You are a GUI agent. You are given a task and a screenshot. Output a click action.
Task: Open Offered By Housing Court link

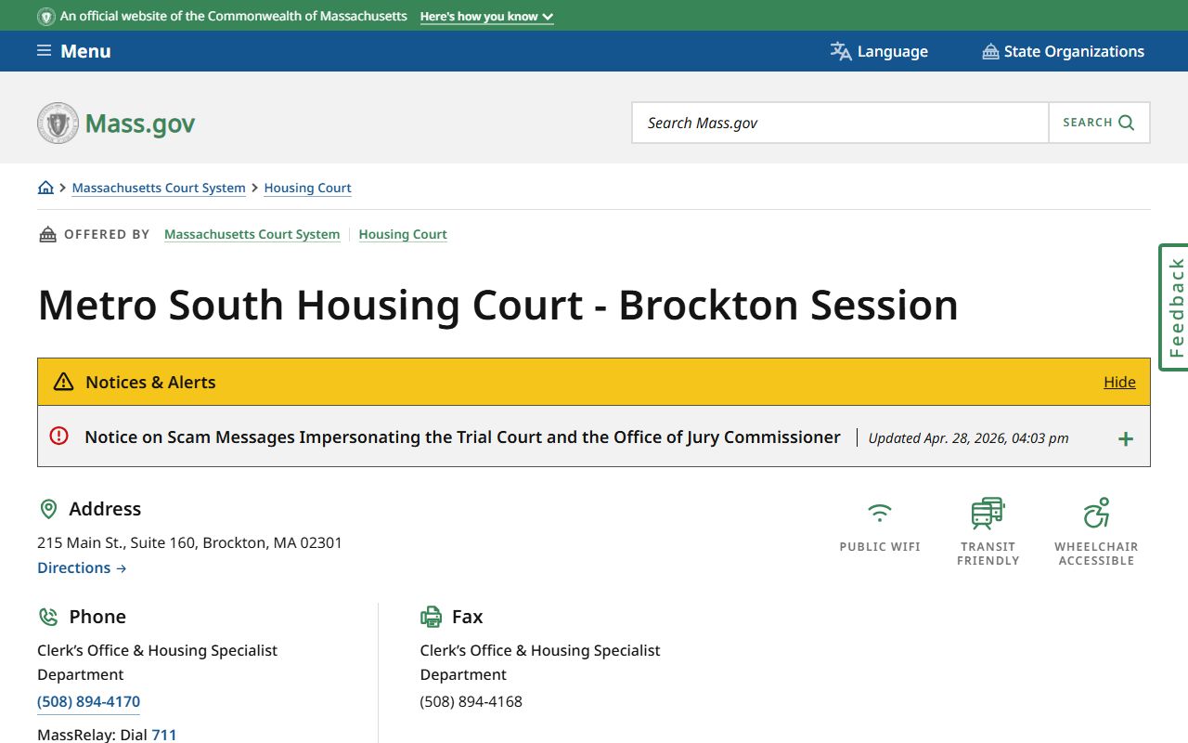(x=403, y=234)
